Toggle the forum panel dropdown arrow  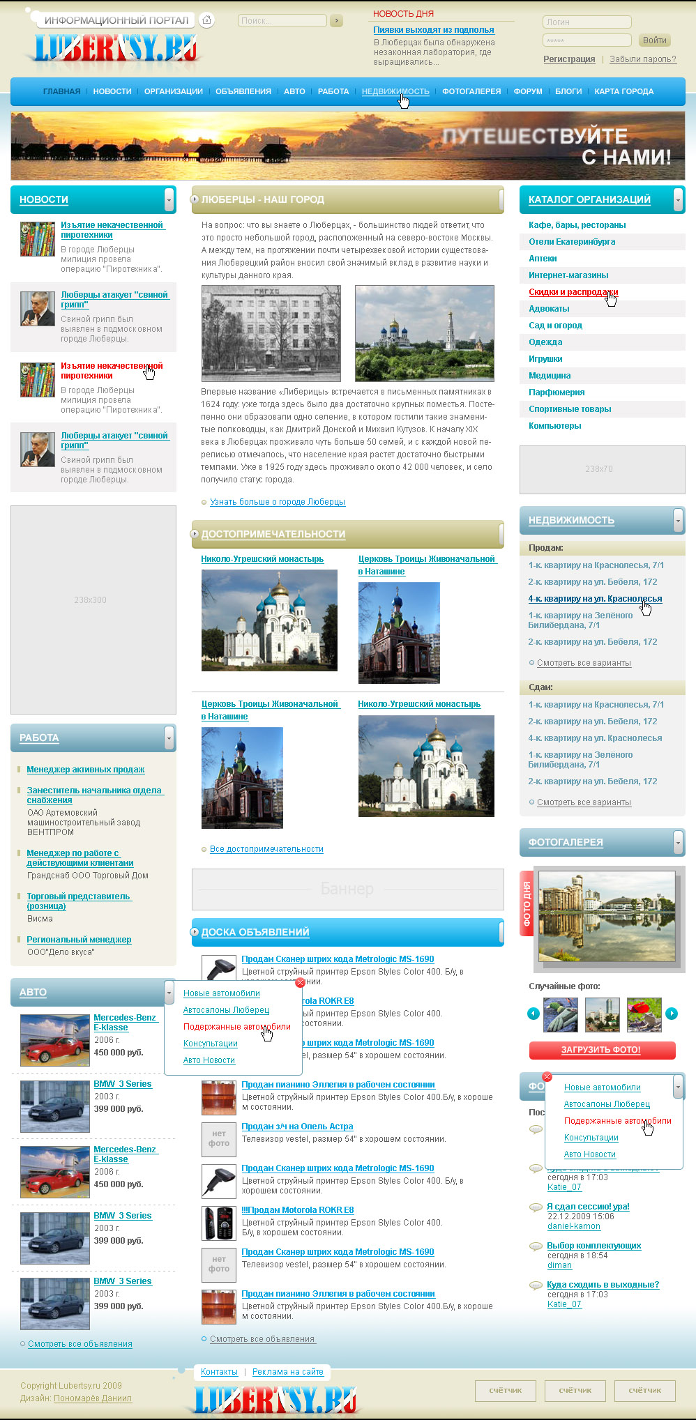click(678, 1087)
